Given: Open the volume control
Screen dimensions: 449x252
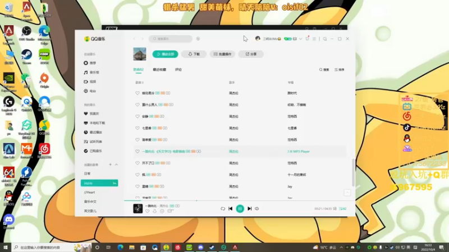Looking at the screenshot, I should tap(257, 209).
